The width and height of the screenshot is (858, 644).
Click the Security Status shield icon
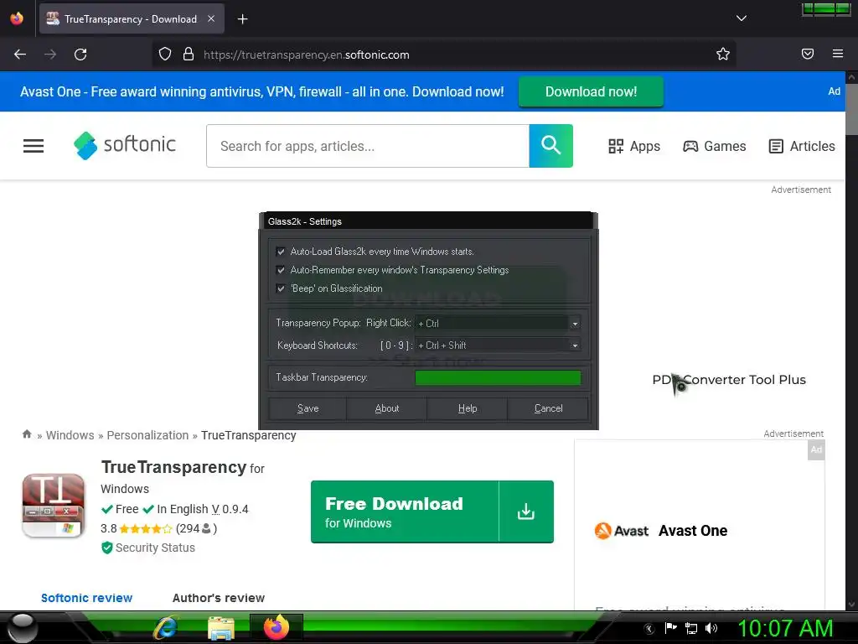point(107,548)
